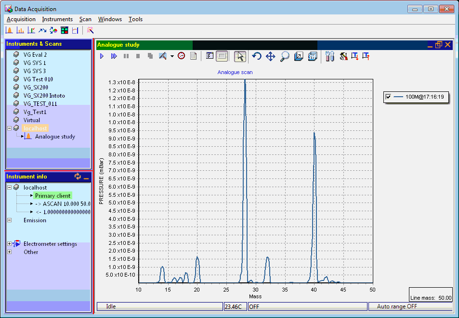Refresh Instrument info with the orange arrows
This screenshot has height=318, width=459.
[78, 177]
